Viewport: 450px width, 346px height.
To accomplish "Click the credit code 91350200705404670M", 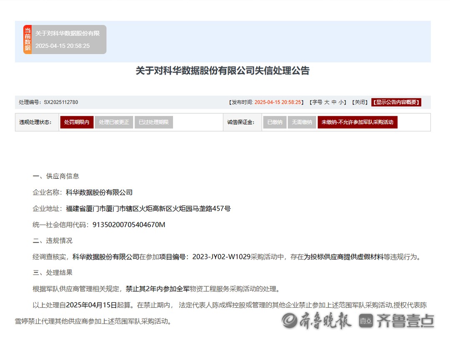I will tap(129, 225).
